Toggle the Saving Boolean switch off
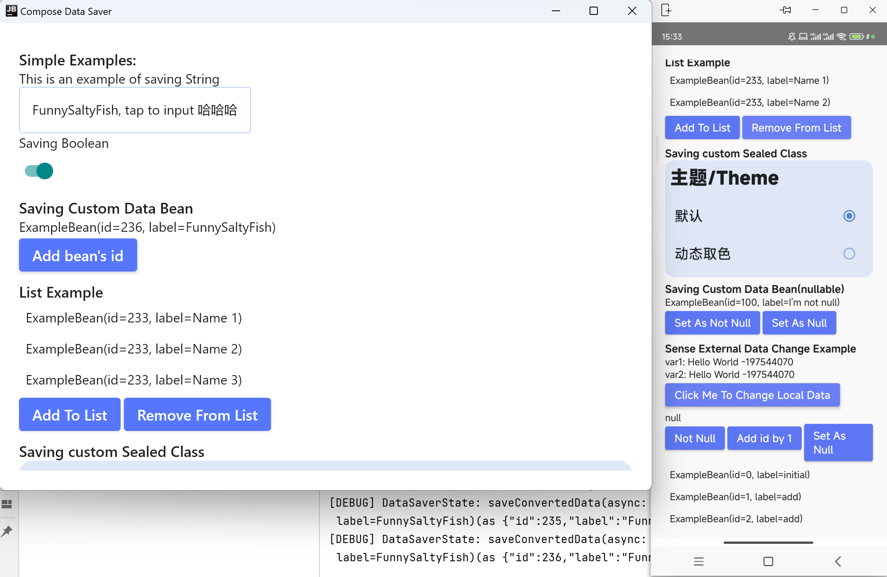 point(39,171)
